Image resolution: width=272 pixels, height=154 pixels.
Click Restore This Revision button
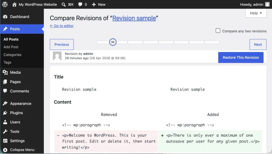pyautogui.click(x=241, y=57)
